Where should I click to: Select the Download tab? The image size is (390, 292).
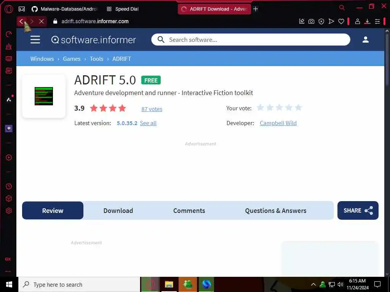click(118, 211)
